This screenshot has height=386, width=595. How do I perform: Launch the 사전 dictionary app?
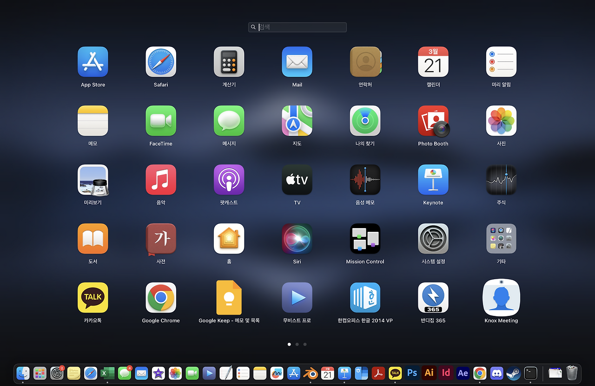pos(161,239)
